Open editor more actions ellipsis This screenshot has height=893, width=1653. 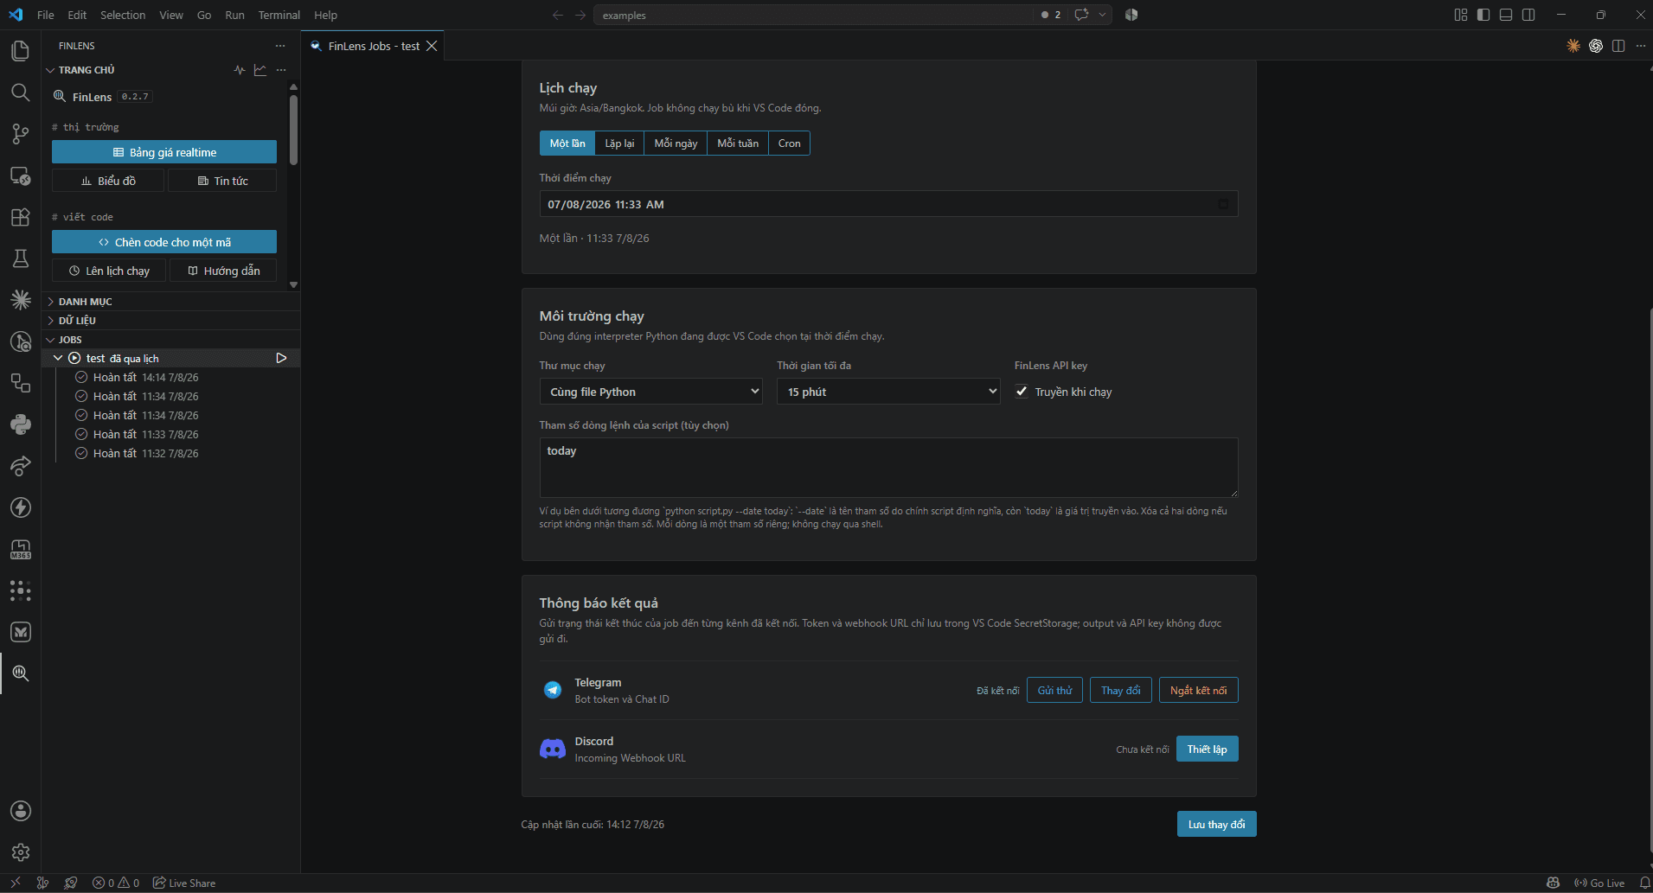(x=1641, y=46)
